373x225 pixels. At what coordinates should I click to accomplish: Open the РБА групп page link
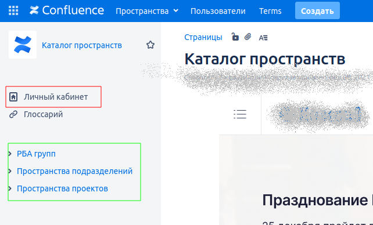[x=36, y=154]
